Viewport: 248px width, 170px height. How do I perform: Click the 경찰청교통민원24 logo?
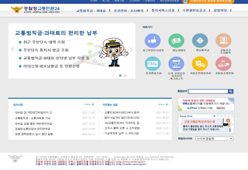tap(35, 10)
